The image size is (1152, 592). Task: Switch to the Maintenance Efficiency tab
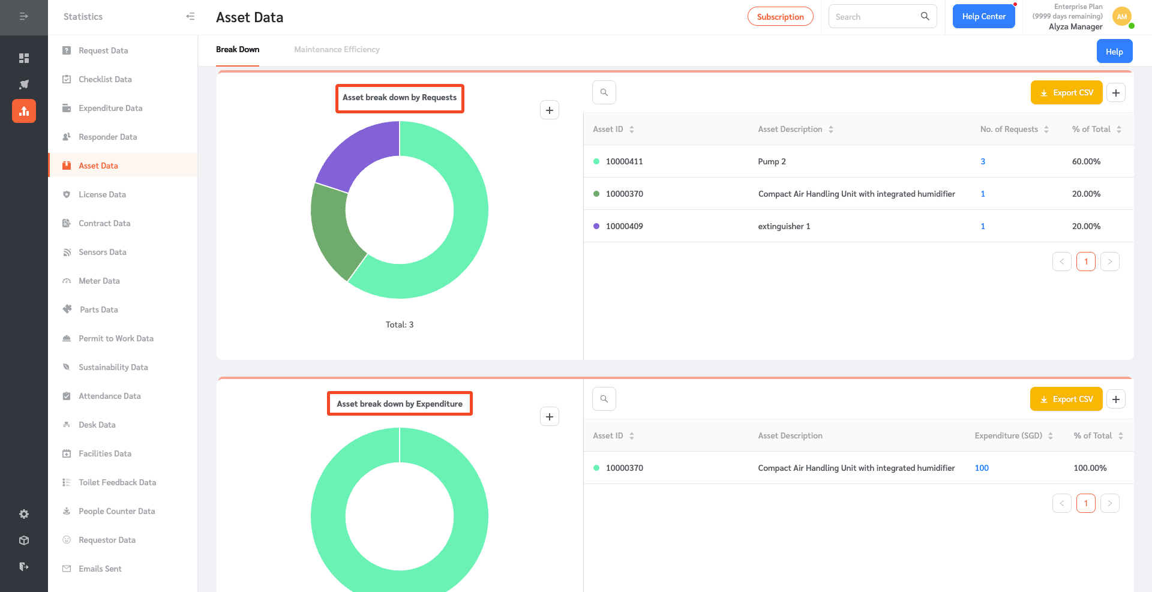click(x=337, y=49)
